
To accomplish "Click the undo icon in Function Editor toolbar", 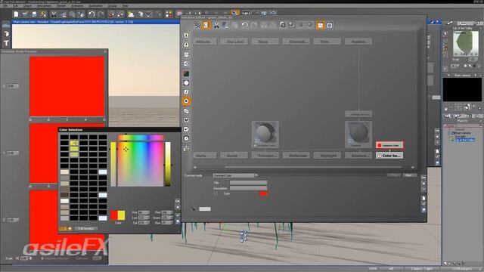I will [244, 25].
